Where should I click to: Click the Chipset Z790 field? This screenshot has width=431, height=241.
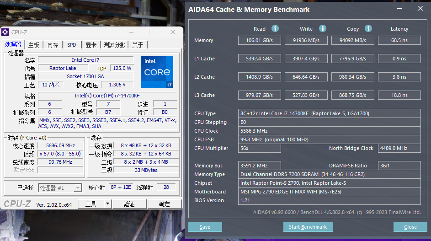pyautogui.click(x=329, y=183)
